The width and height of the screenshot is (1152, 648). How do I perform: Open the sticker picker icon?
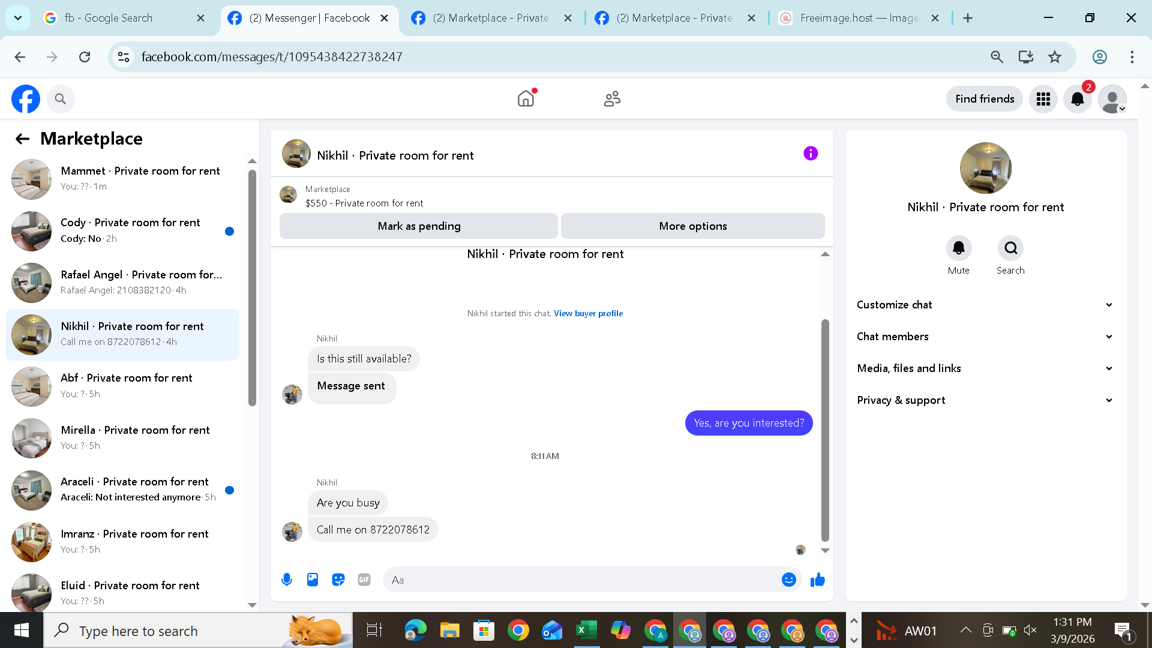pos(338,580)
